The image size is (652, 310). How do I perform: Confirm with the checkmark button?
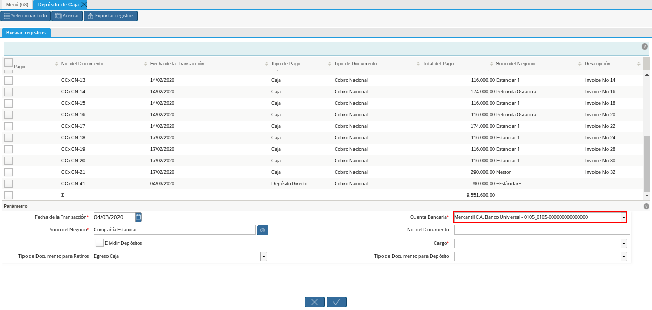point(337,302)
